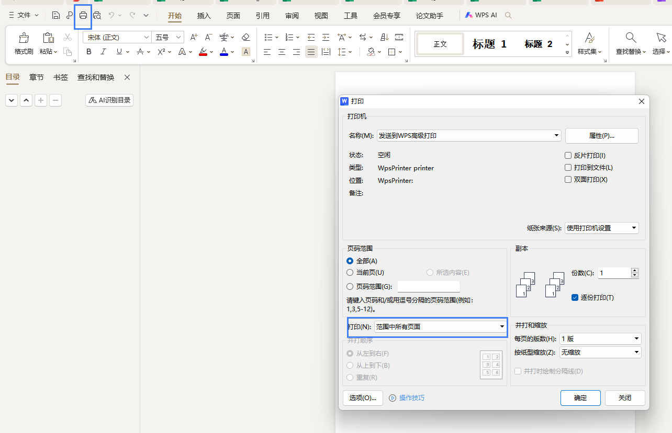Click the Increase font size icon

194,37
